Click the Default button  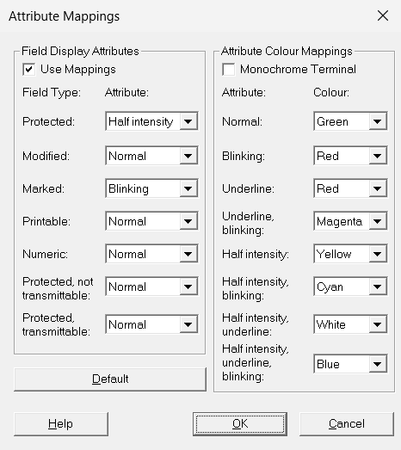[110, 379]
